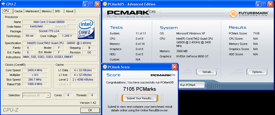This screenshot has width=275, height=115.
Task: Click the Intel Core 2 Quad logo
Action: [86, 28]
